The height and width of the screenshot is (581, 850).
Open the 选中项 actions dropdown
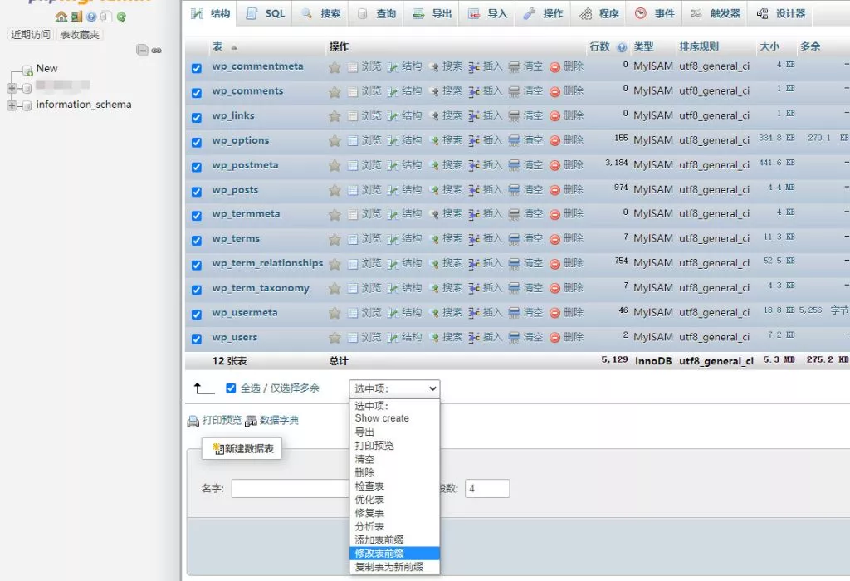394,388
